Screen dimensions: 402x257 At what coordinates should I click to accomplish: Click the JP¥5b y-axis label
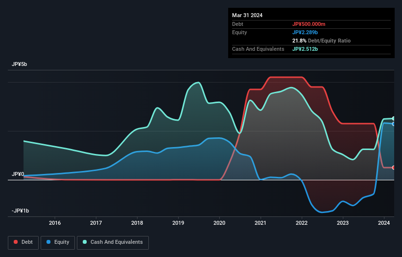tap(19, 64)
